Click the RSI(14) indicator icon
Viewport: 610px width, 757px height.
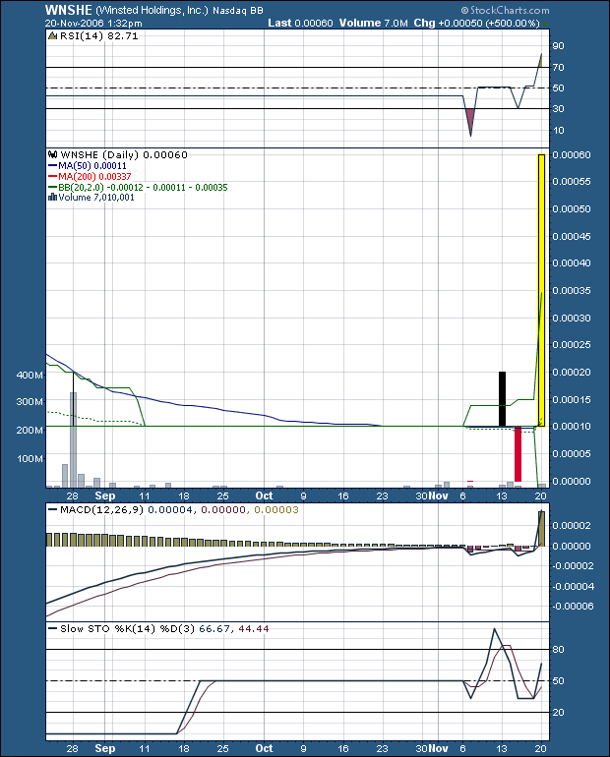click(53, 36)
